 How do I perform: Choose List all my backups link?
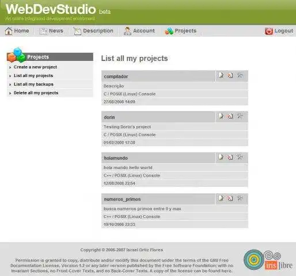pyautogui.click(x=33, y=84)
